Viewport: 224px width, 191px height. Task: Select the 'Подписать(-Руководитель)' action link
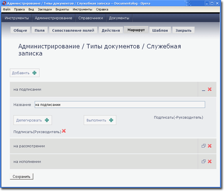pyautogui.click(x=179, y=118)
